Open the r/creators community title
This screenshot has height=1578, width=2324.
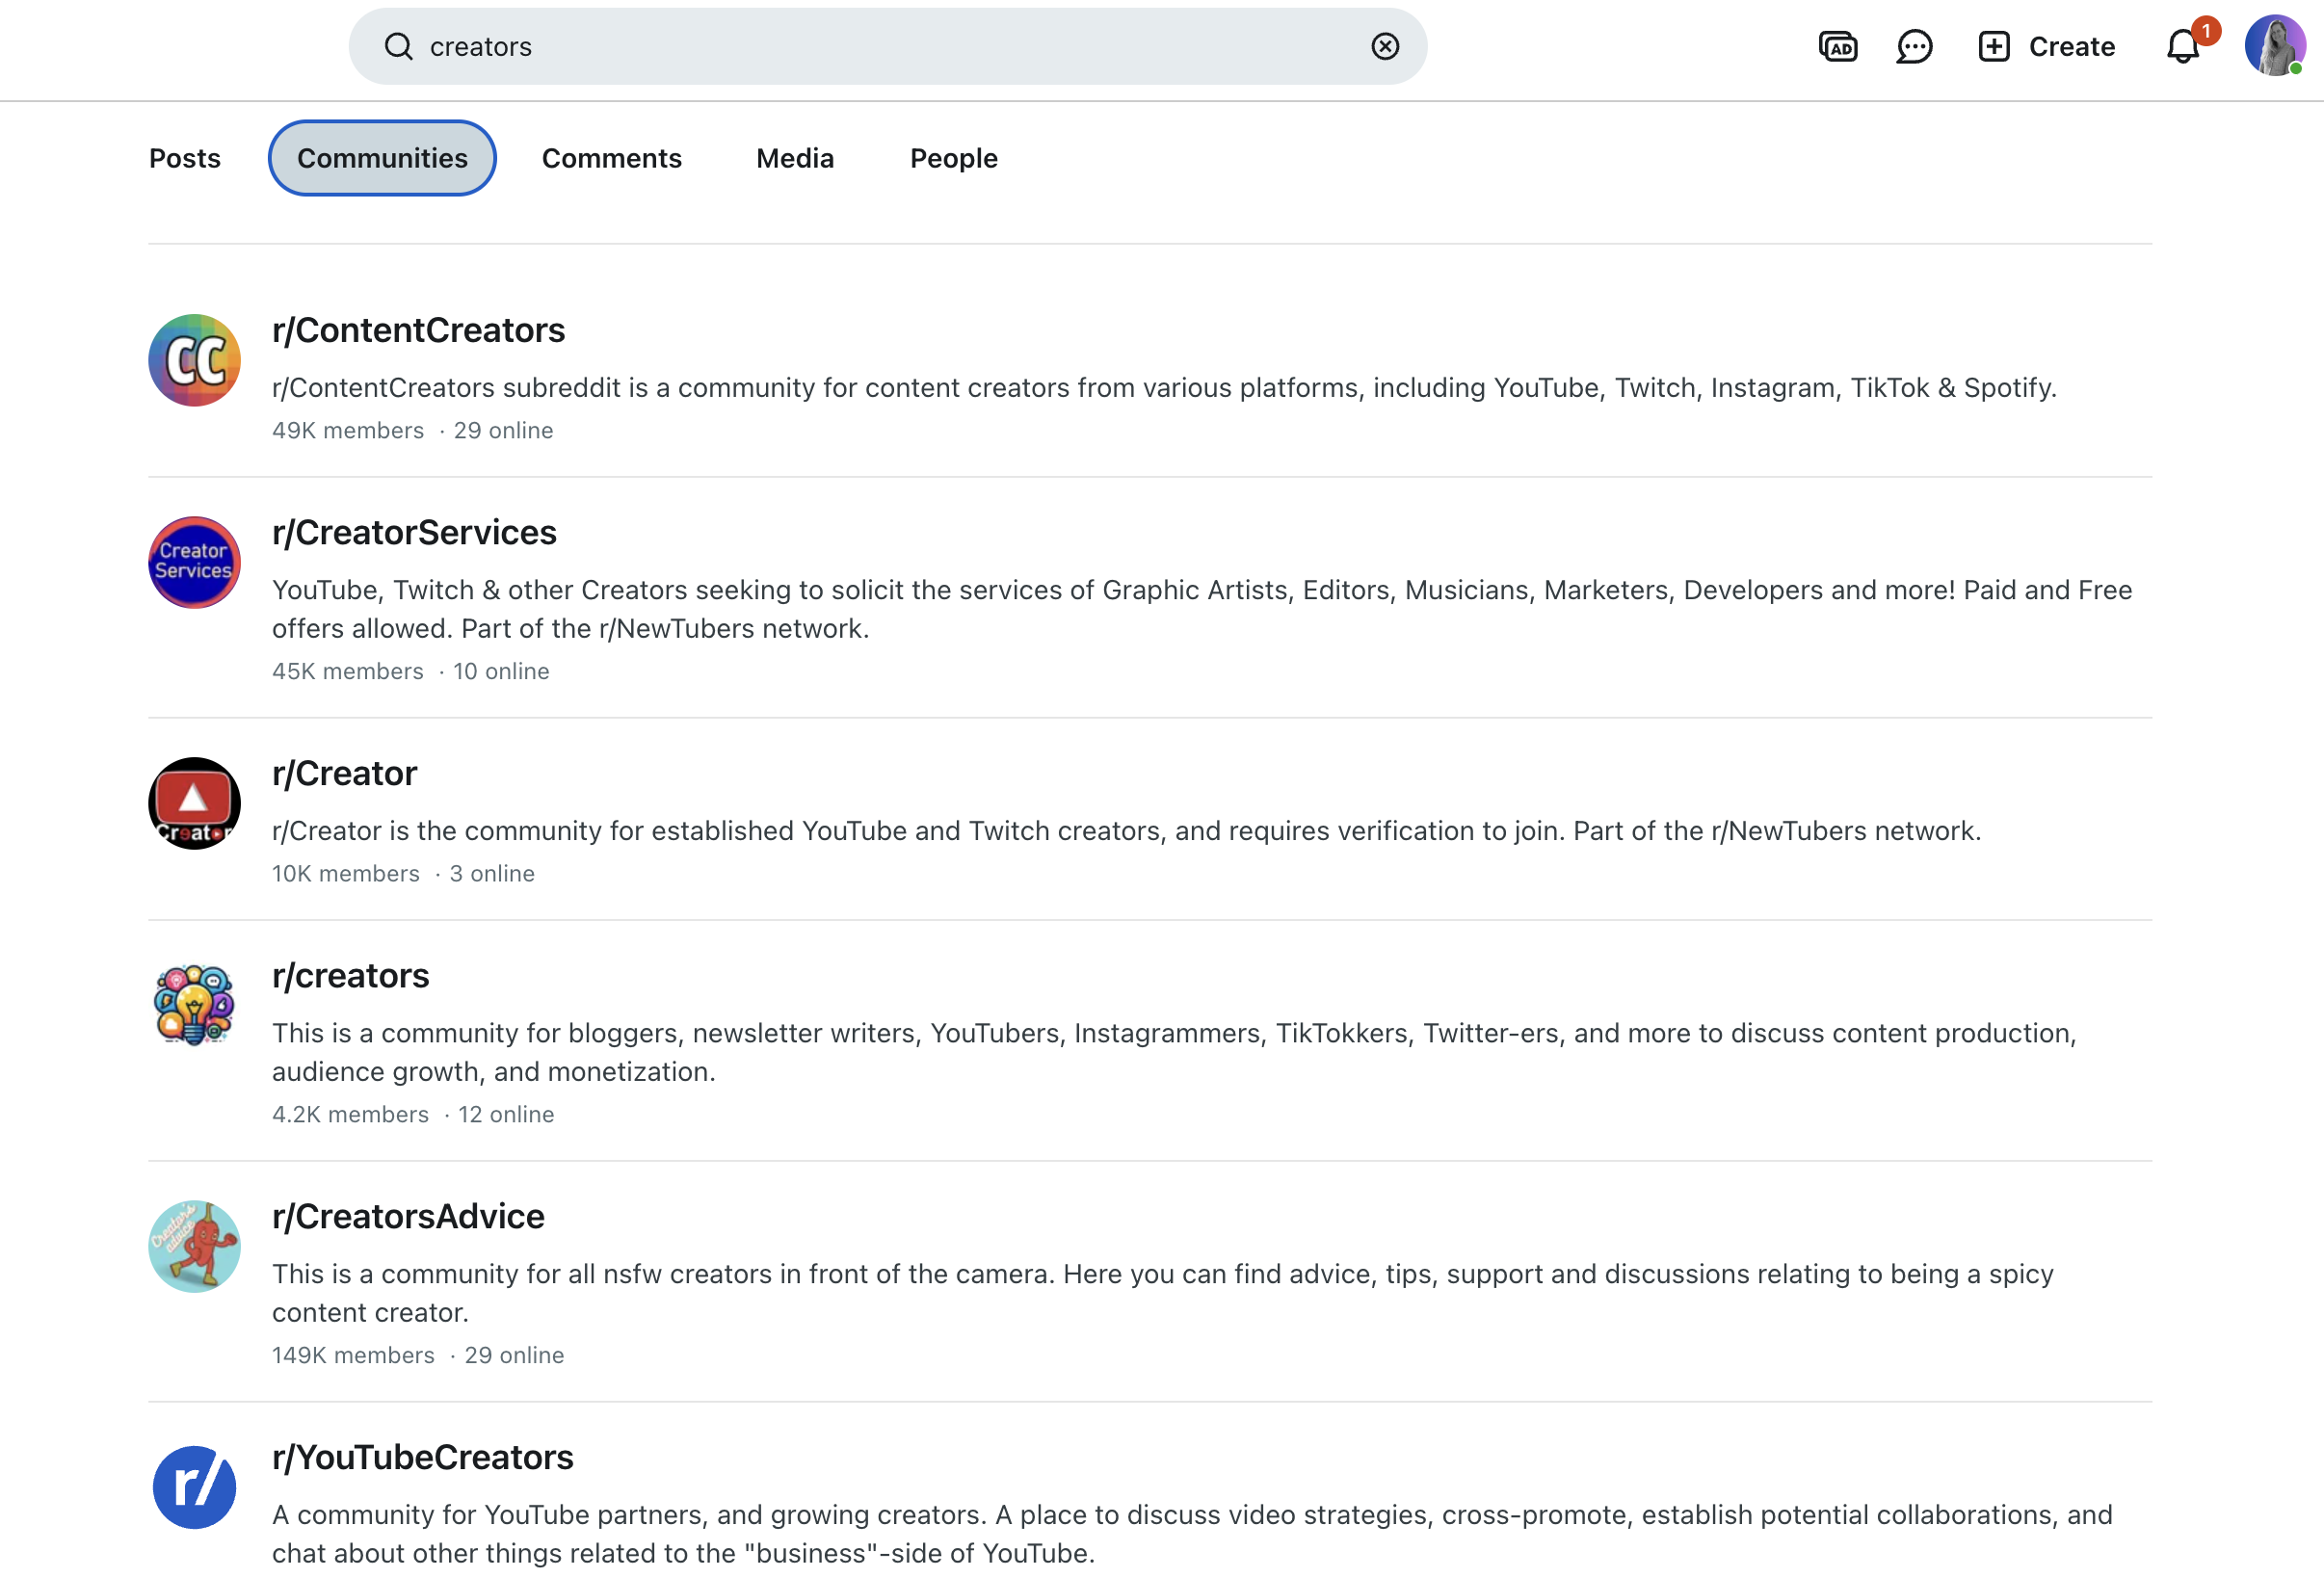[350, 975]
